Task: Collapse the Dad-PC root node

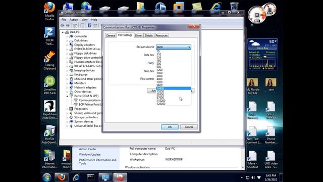Action: pos(63,32)
